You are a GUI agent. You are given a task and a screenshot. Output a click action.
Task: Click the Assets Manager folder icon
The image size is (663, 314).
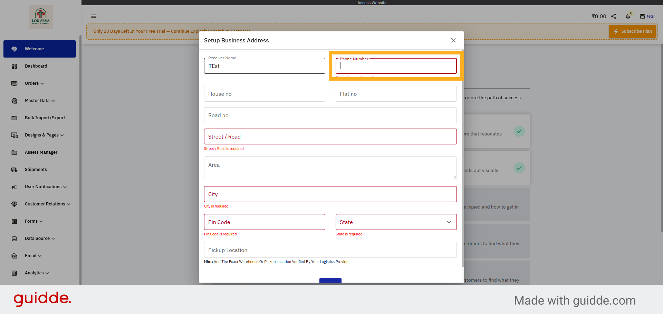(14, 152)
